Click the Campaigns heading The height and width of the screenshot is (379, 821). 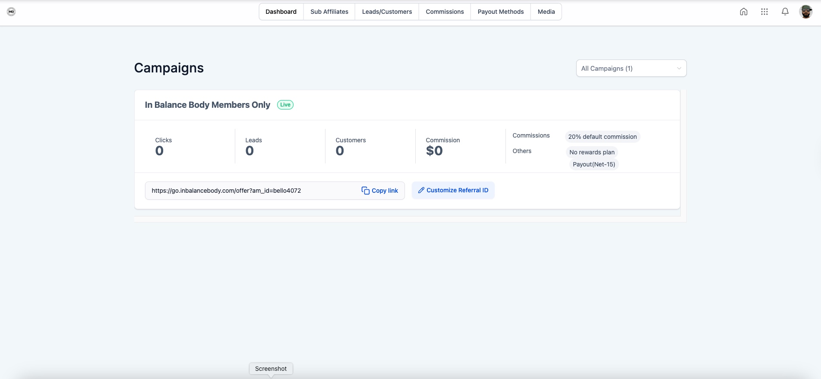pyautogui.click(x=169, y=68)
